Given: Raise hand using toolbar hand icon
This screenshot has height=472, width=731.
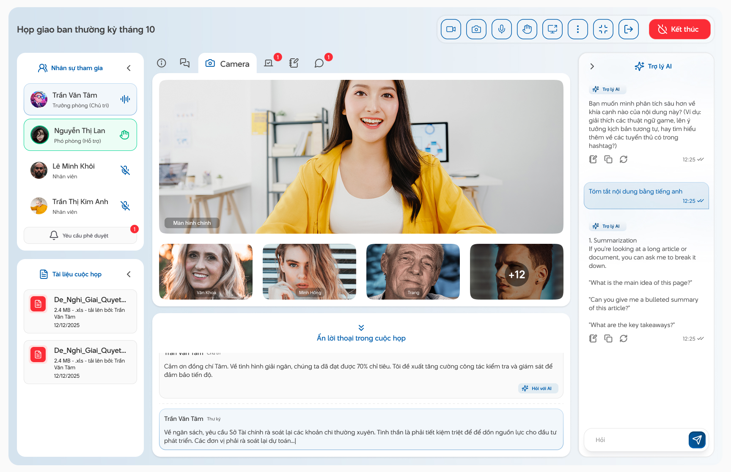Looking at the screenshot, I should click(527, 29).
